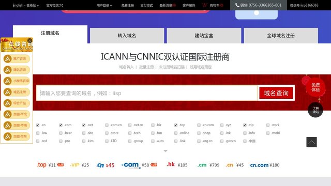The height and width of the screenshot is (186, 331).
Task: Check the .com.cn domain checkbox
Action: tap(107, 125)
